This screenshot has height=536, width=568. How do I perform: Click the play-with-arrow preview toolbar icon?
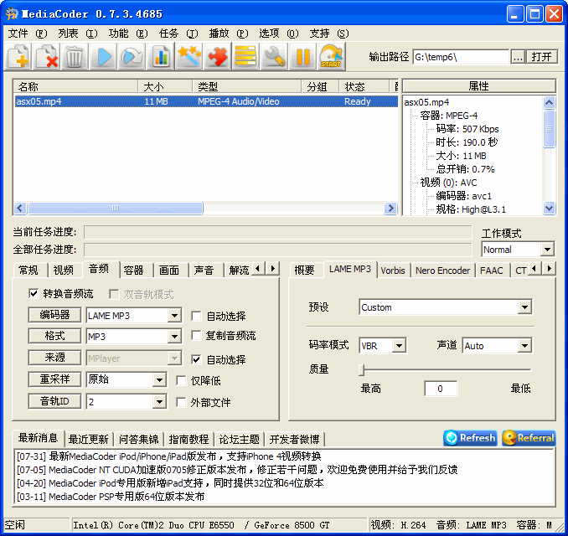(x=132, y=56)
